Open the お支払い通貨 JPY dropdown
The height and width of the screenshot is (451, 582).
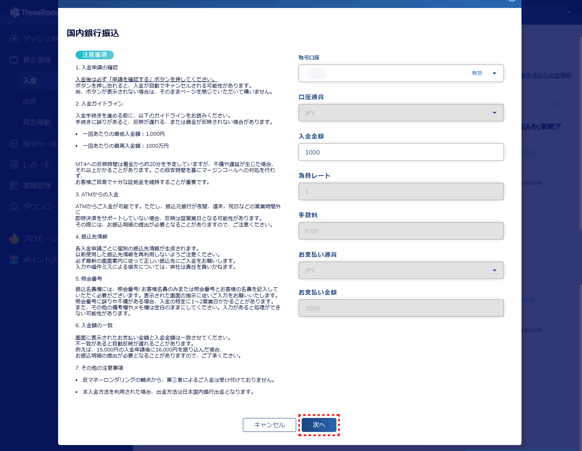coord(401,270)
